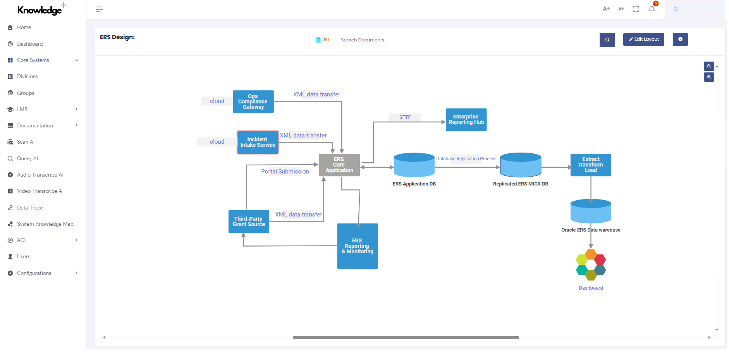Zoom in the diagram with the magnifier-plus icon
This screenshot has width=729, height=352.
pos(709,77)
